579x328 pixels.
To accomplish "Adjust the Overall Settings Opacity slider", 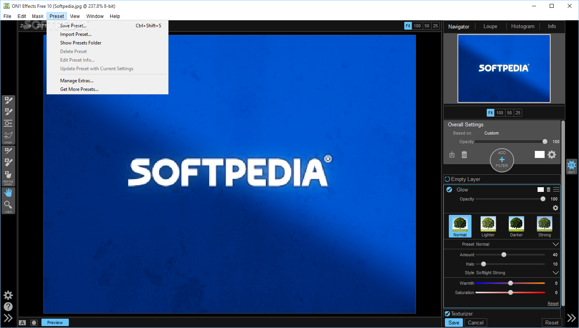I will 511,142.
